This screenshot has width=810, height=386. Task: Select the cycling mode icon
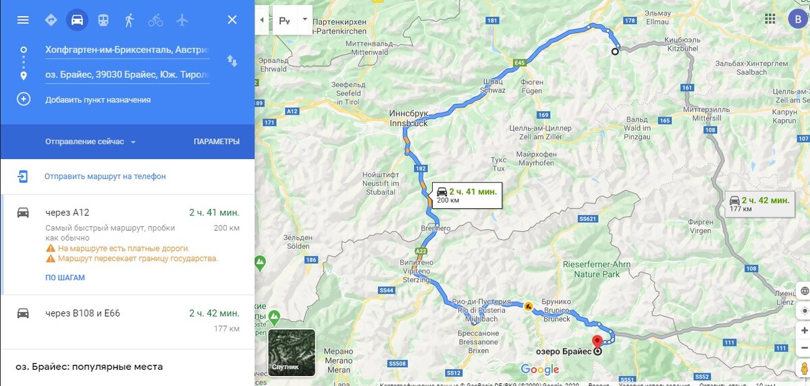point(155,20)
